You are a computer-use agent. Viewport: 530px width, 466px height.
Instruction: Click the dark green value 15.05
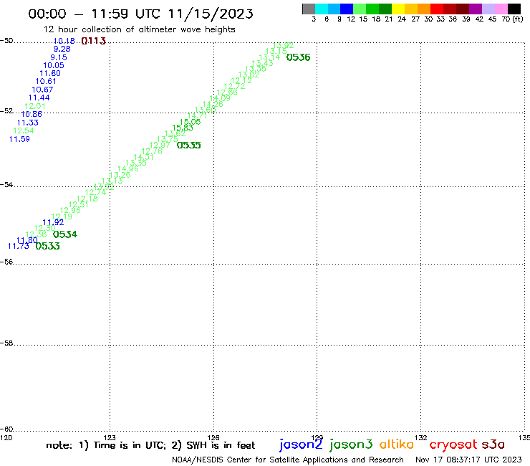pyautogui.click(x=190, y=122)
